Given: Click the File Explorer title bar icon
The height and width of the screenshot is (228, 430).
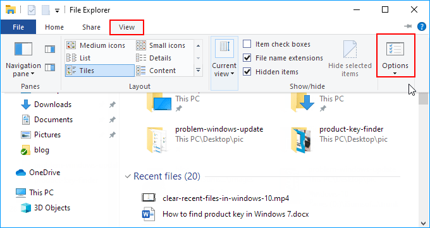Looking at the screenshot, I should [11, 10].
